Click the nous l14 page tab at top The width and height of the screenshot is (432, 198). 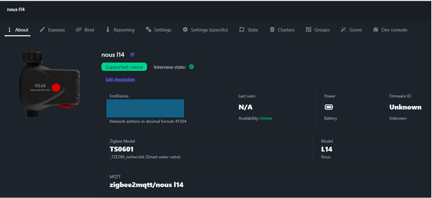coord(16,9)
